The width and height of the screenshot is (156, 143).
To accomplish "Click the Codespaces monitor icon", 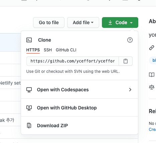I will 29,90.
